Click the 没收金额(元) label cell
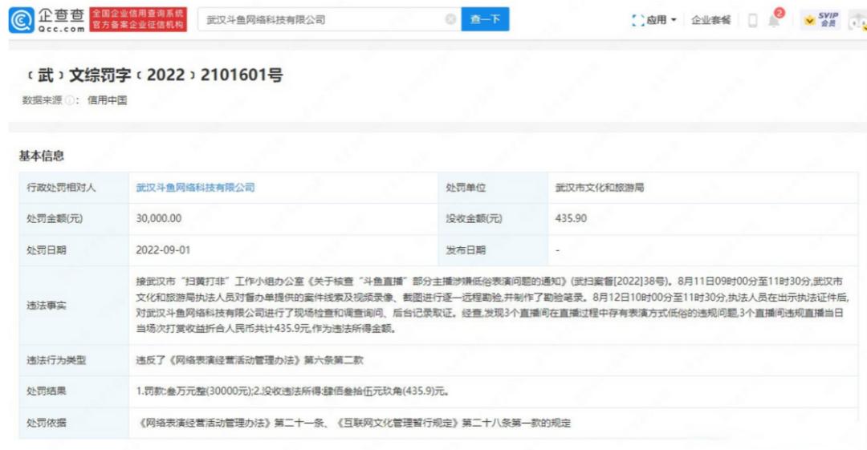The width and height of the screenshot is (867, 450). coord(493,218)
